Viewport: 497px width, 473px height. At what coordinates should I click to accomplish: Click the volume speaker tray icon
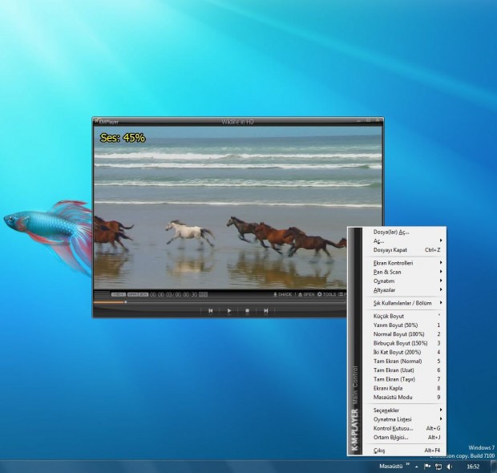[x=450, y=467]
